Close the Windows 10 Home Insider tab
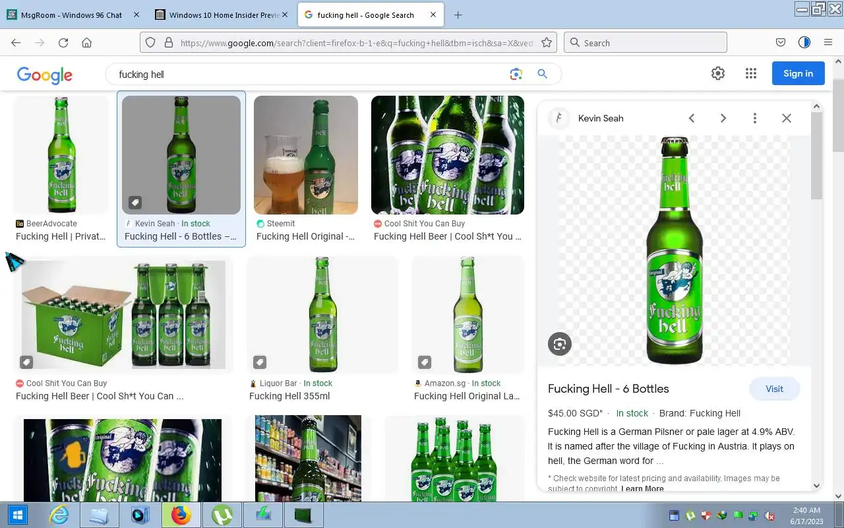The height and width of the screenshot is (528, 844). (x=286, y=15)
